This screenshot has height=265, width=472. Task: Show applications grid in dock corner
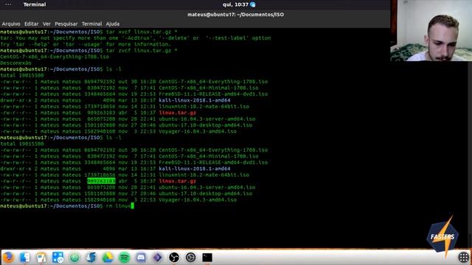tap(464, 257)
